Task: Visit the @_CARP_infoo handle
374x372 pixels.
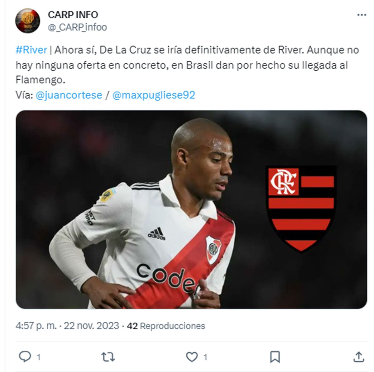Action: click(77, 27)
